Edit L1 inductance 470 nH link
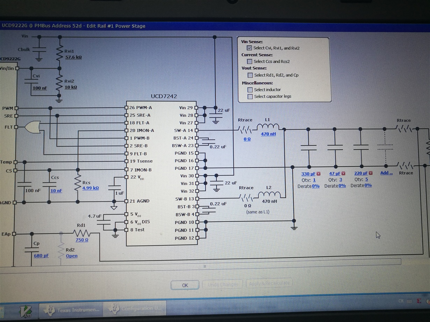The height and width of the screenshot is (322, 430). [268, 134]
